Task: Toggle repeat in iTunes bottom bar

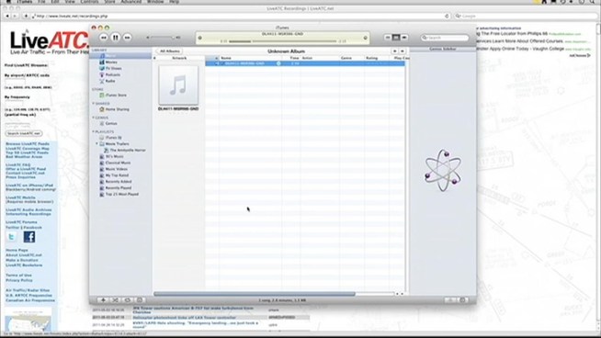Action: click(x=127, y=300)
